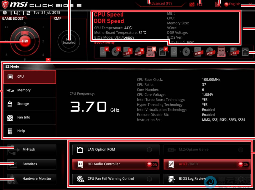The height and width of the screenshot is (190, 255).
Task: Toggle the AHCI / RAID switch
Action: click(243, 164)
